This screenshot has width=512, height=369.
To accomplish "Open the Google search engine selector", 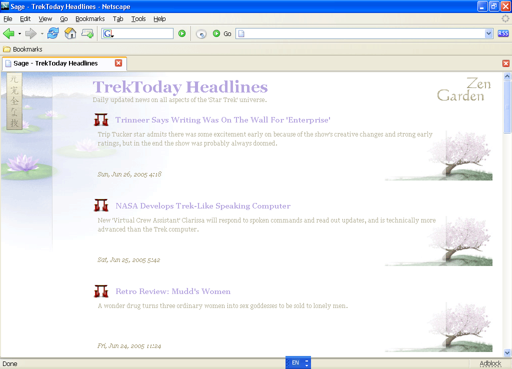I will point(108,33).
